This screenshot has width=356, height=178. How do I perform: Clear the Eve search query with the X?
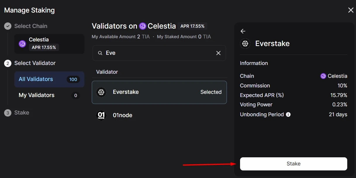pos(218,53)
